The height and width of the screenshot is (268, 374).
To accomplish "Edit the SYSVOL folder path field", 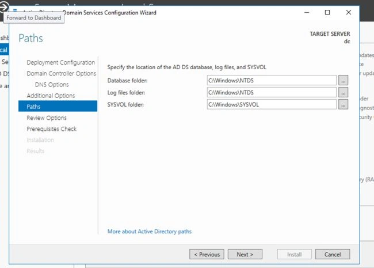I will click(272, 104).
